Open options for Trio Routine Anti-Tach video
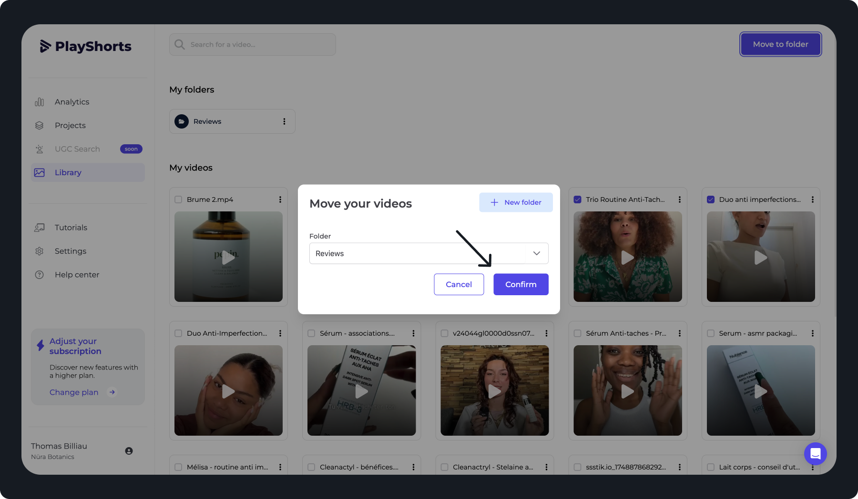The image size is (858, 499). point(680,200)
